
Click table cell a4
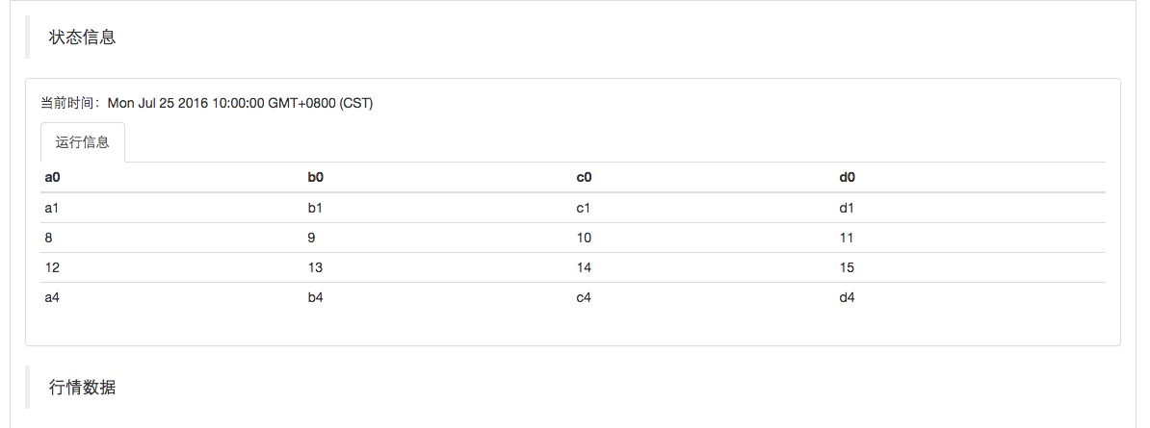click(52, 297)
